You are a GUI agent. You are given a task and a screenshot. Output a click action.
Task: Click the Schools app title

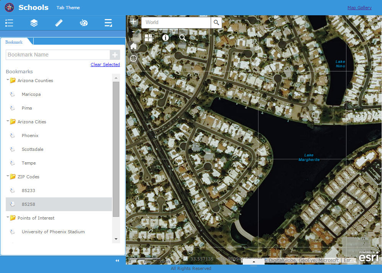coord(33,7)
